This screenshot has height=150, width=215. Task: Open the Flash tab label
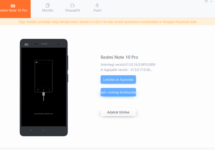pyautogui.click(x=98, y=10)
